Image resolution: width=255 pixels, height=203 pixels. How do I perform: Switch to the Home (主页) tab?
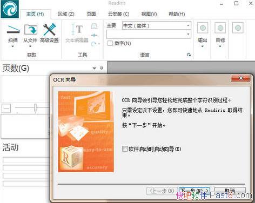pos(35,14)
